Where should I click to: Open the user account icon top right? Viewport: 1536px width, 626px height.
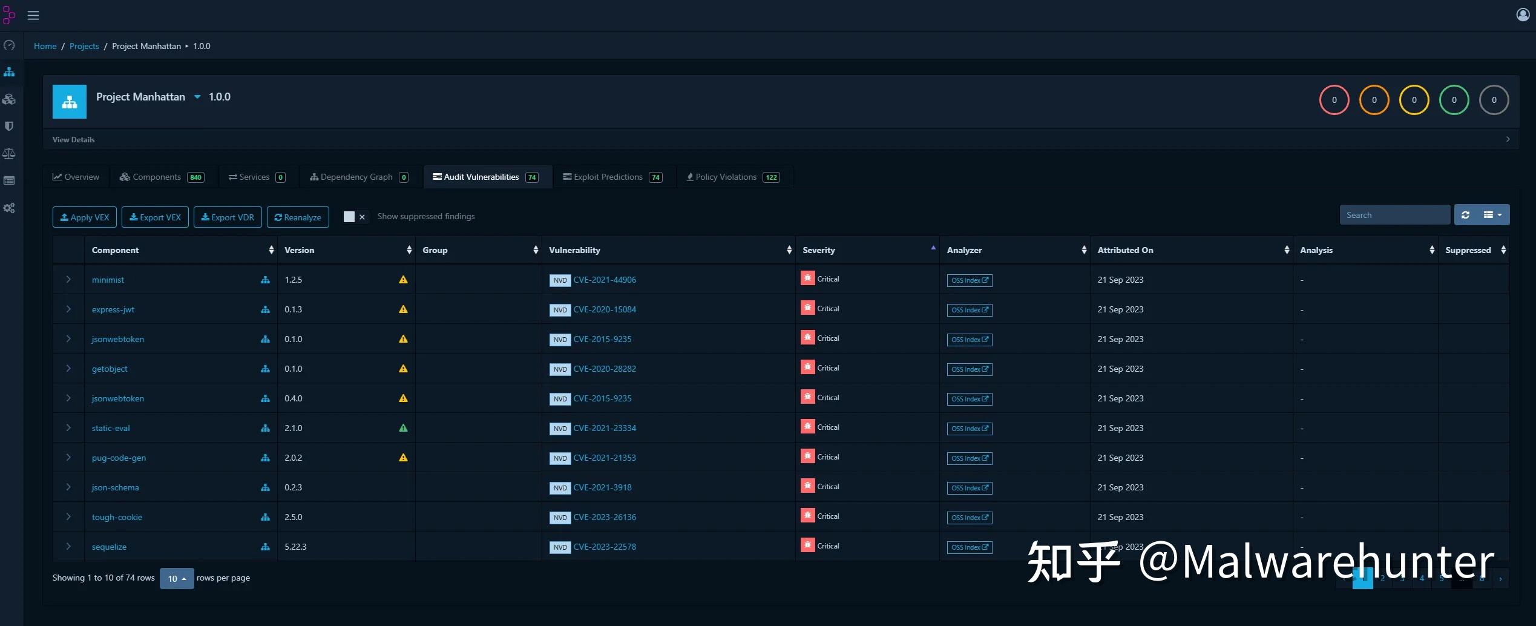pyautogui.click(x=1523, y=14)
